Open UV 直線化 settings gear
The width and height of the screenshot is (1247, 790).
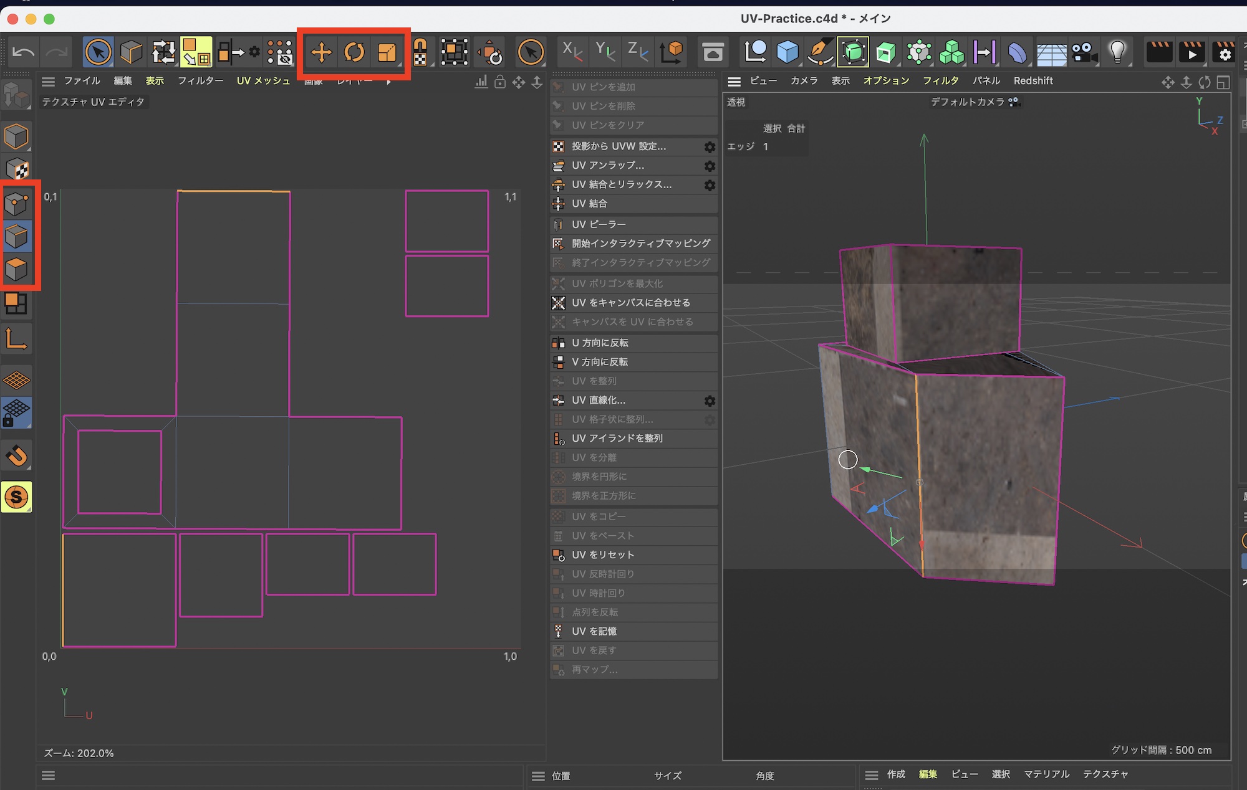[x=710, y=401]
